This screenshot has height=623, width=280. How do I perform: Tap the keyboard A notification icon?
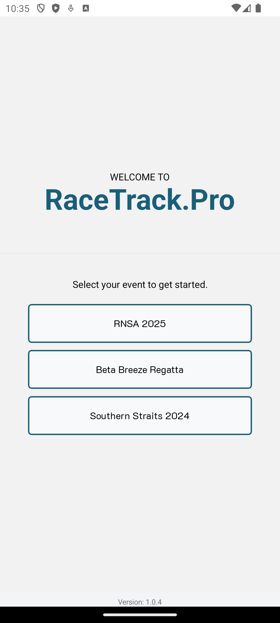(x=86, y=8)
